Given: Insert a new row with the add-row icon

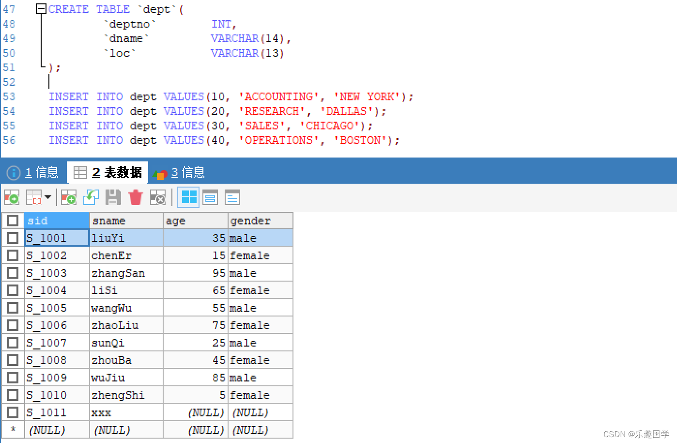Looking at the screenshot, I should coord(68,197).
